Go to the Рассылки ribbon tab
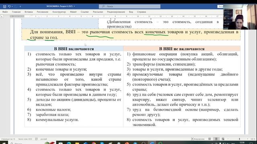The image size is (257, 144). [98, 12]
